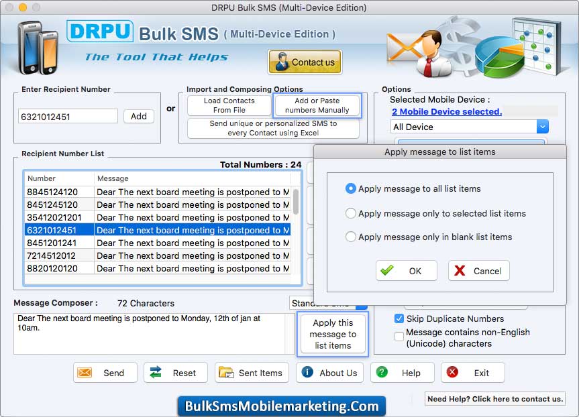Click inside the message composer text area
579x417 pixels.
pos(150,334)
